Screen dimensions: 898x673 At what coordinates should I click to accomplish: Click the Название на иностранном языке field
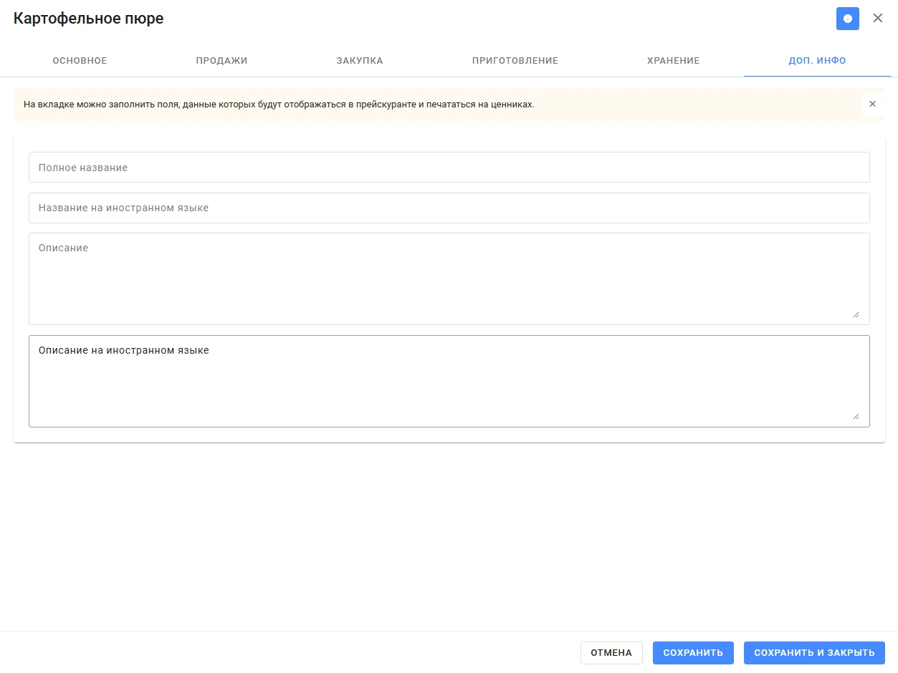(x=449, y=208)
